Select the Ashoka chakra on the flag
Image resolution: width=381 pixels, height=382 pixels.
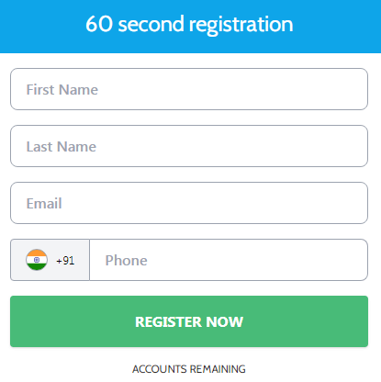click(x=37, y=260)
